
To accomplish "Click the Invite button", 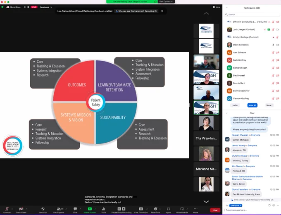I will click(x=235, y=105).
